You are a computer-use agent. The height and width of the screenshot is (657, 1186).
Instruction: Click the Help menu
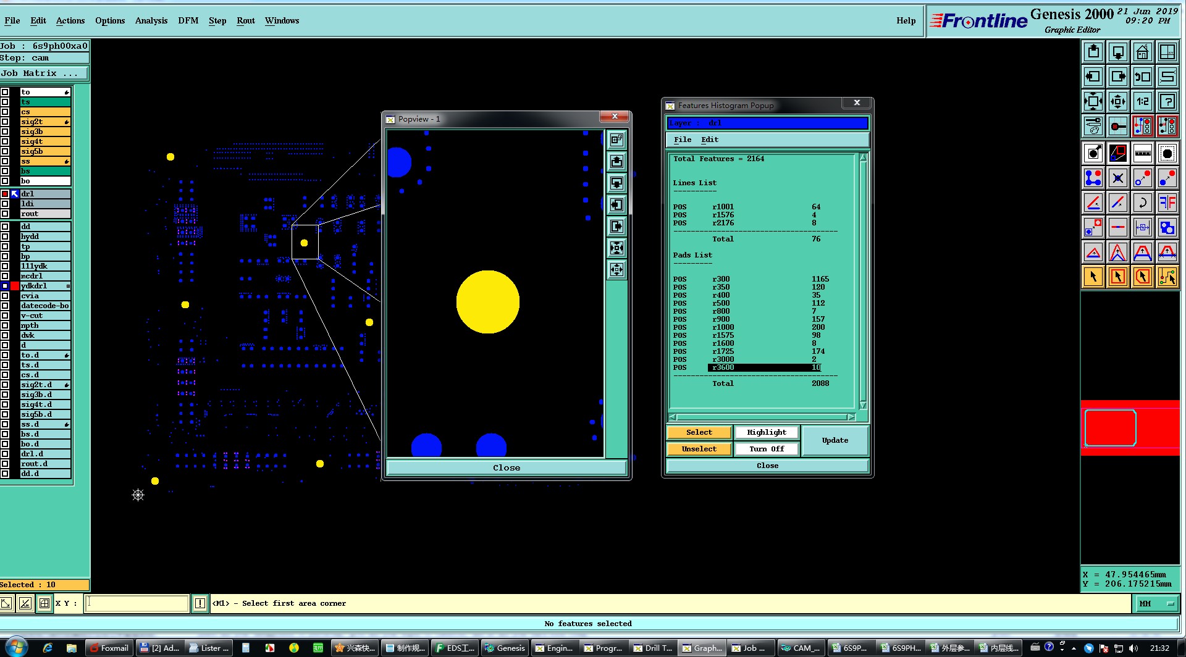906,20
